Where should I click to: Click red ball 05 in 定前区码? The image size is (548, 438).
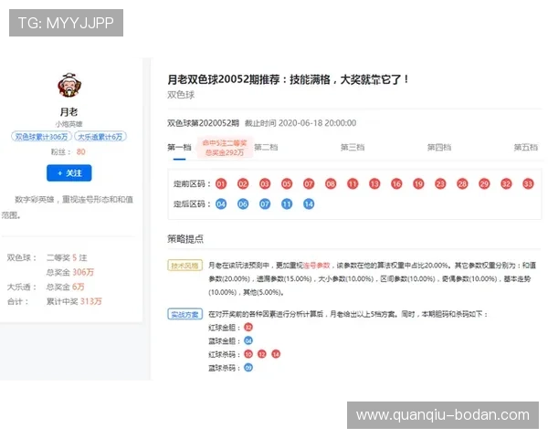coord(287,183)
